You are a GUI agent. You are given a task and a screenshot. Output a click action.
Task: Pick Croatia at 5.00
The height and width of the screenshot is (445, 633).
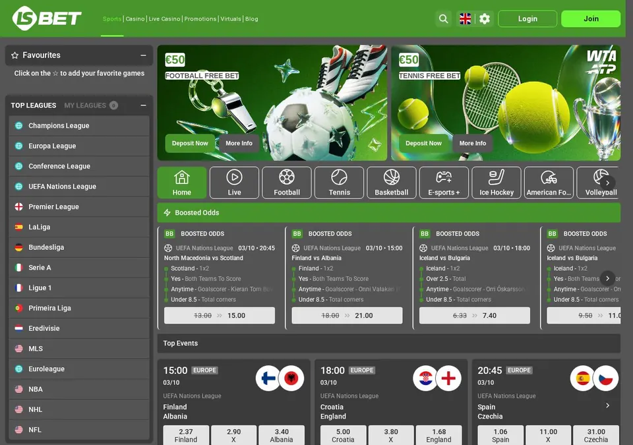point(343,435)
